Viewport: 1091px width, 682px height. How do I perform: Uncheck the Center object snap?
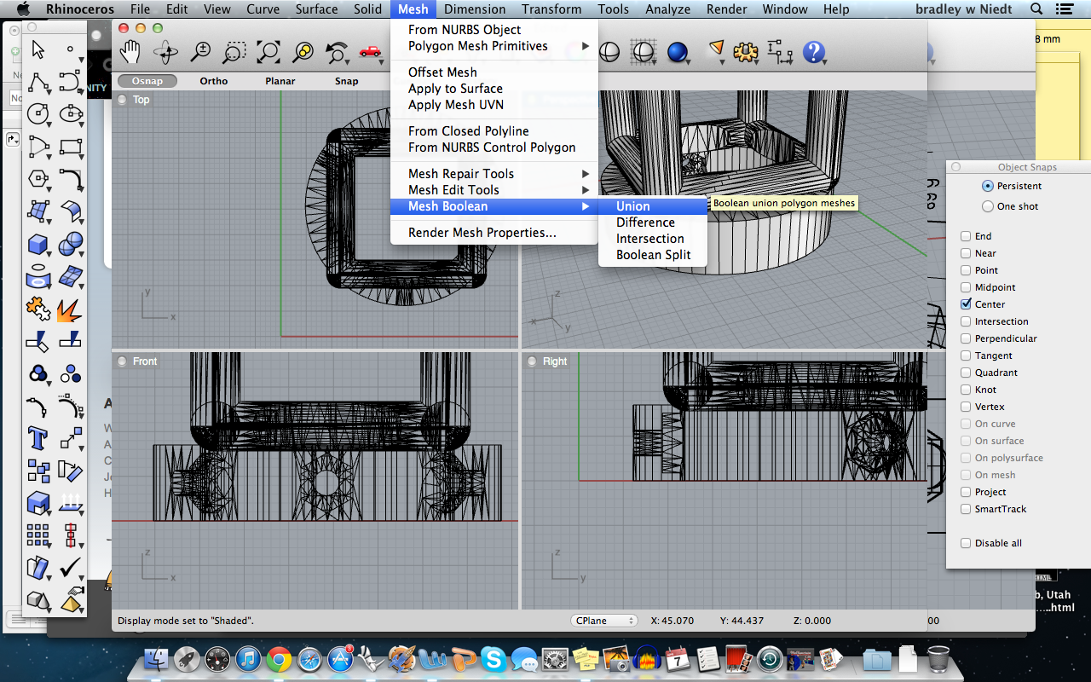[x=966, y=304]
